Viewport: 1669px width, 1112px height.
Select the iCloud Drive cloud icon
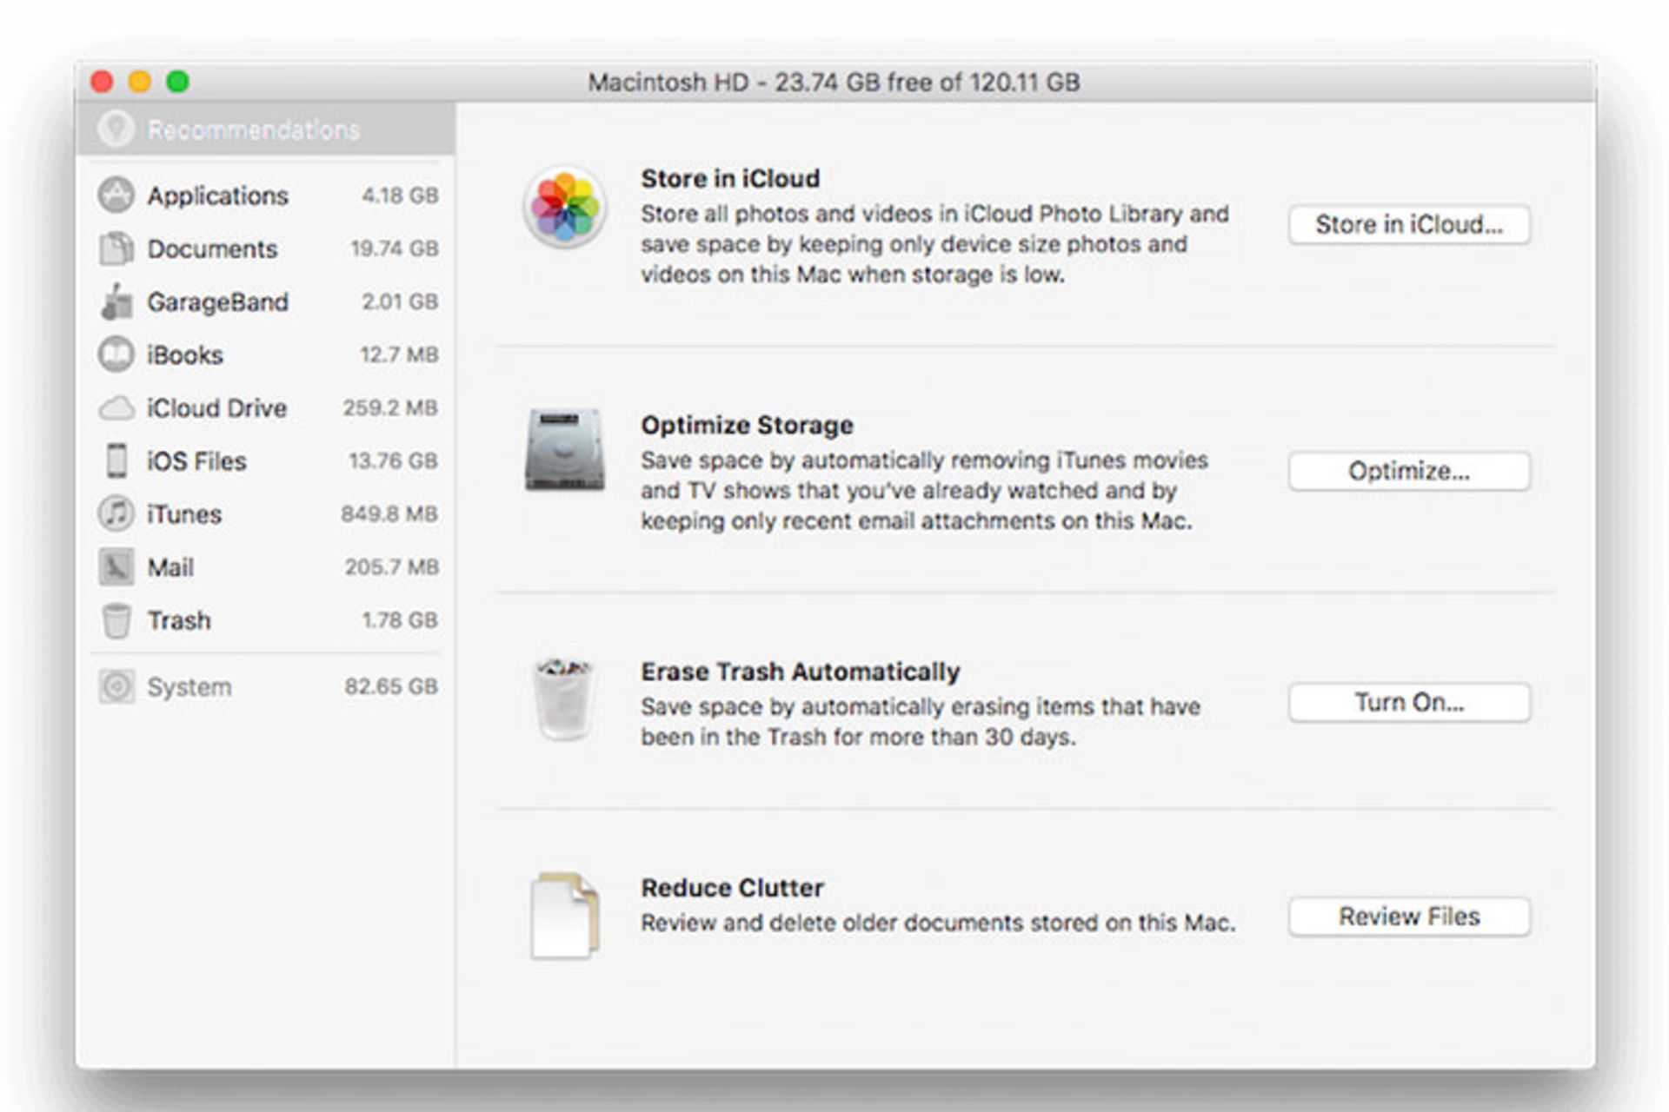pos(116,408)
